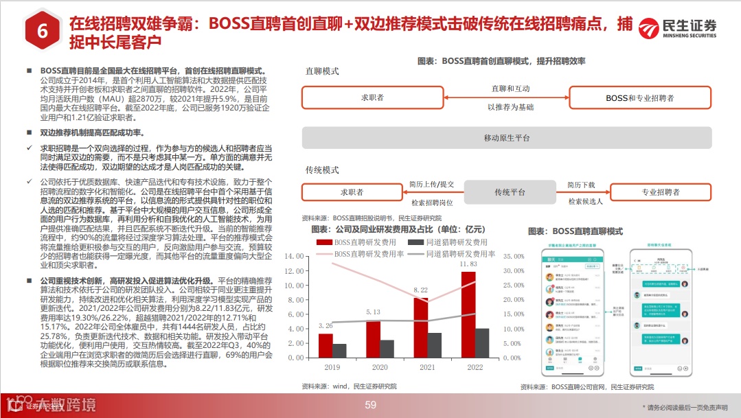Click the 2022 red bar labeled 11.83
This screenshot has width=741, height=418.
click(x=468, y=314)
